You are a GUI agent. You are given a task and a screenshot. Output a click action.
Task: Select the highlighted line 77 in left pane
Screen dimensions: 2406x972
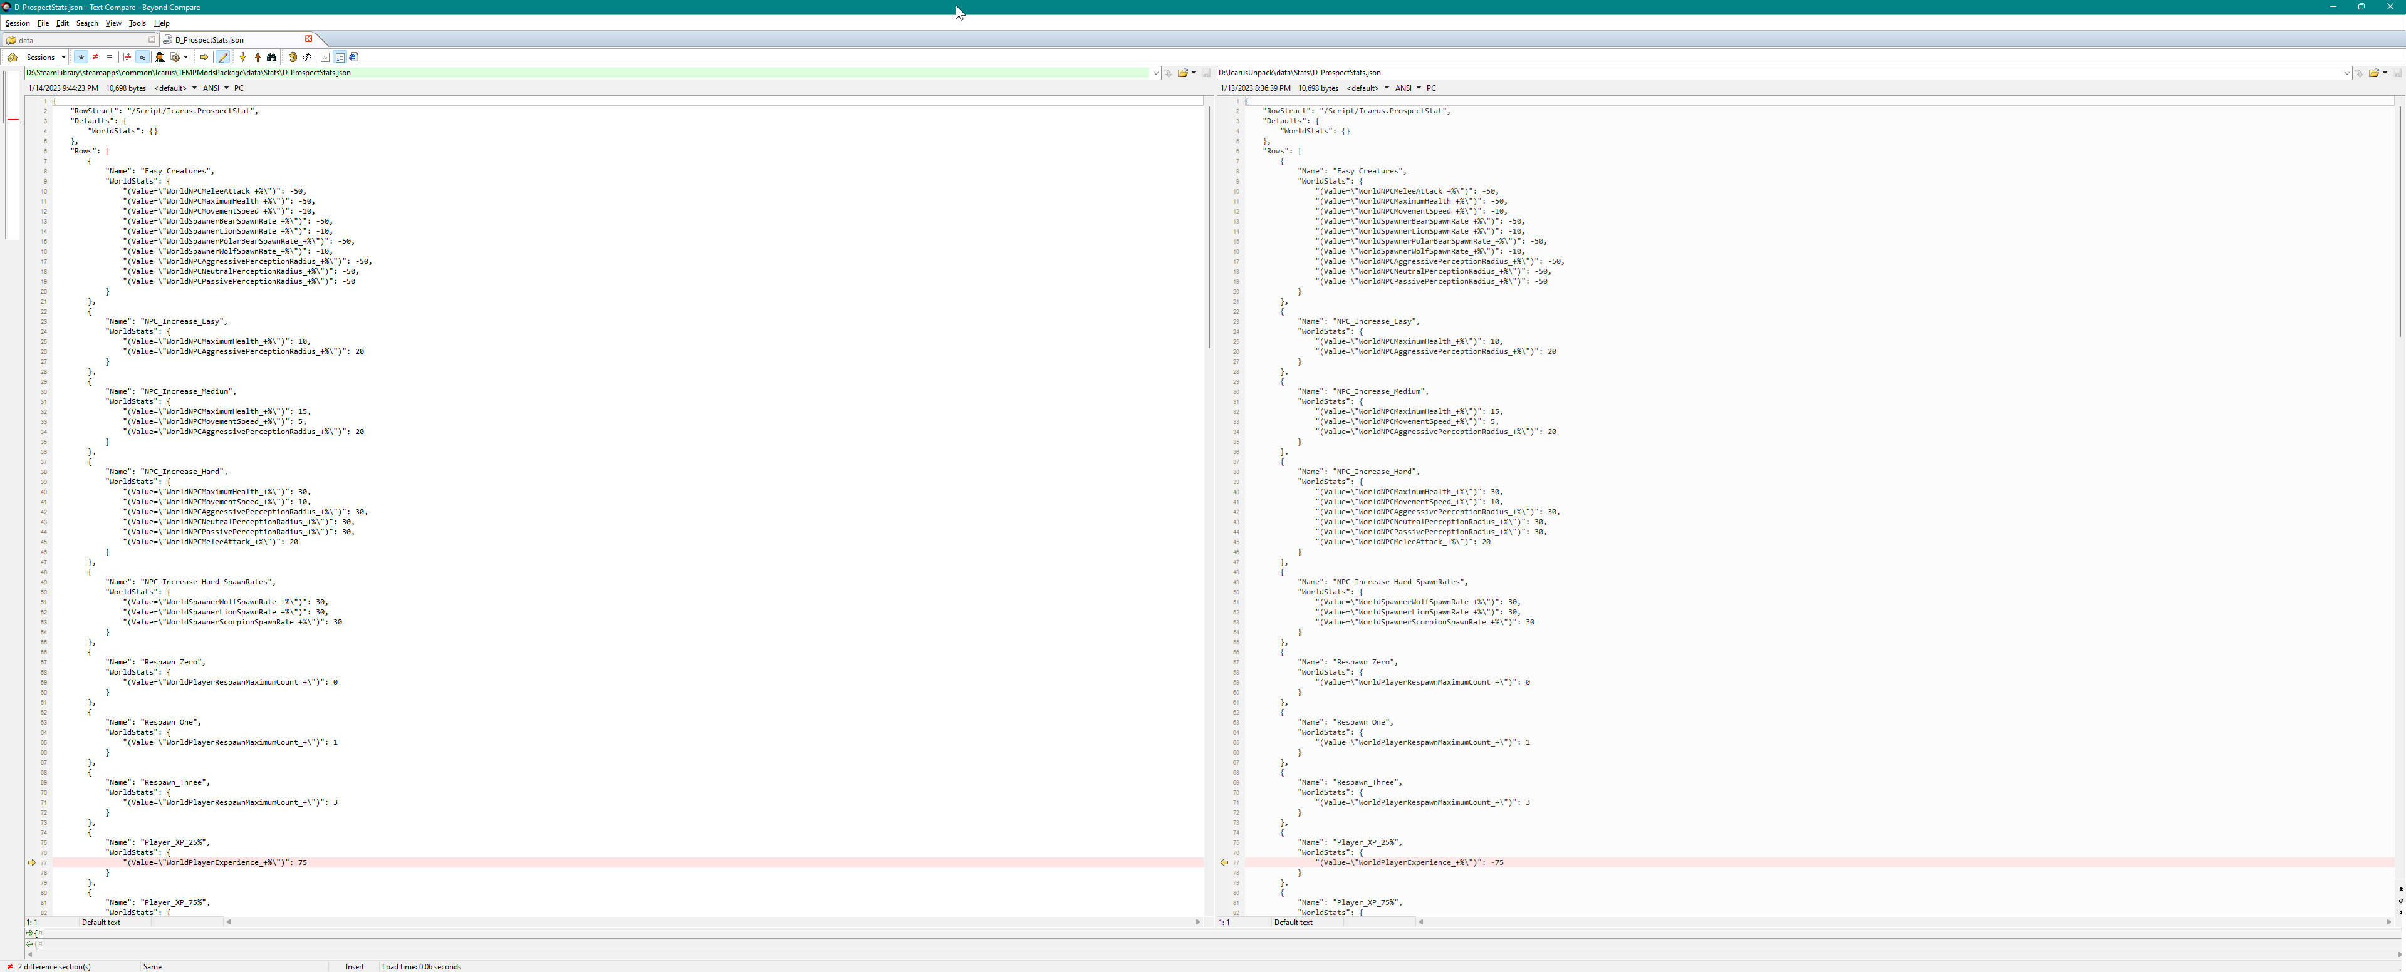point(628,863)
